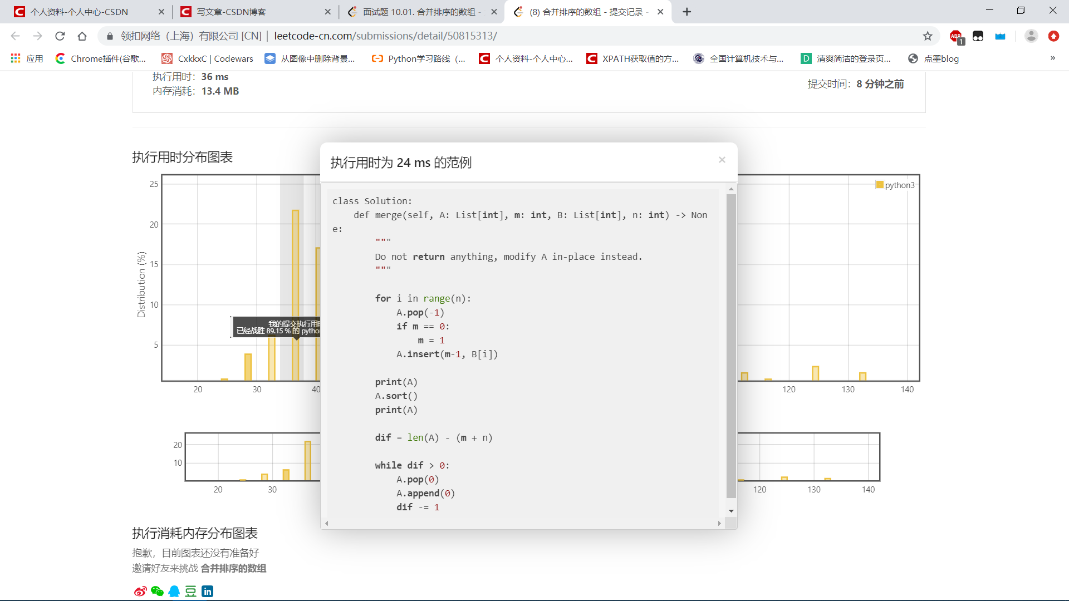This screenshot has height=601, width=1069.
Task: Share via the QQ bell icon
Action: (x=174, y=591)
